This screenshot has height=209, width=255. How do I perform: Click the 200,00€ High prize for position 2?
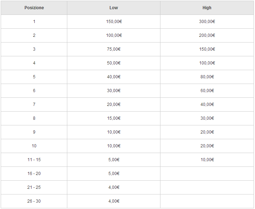207,35
